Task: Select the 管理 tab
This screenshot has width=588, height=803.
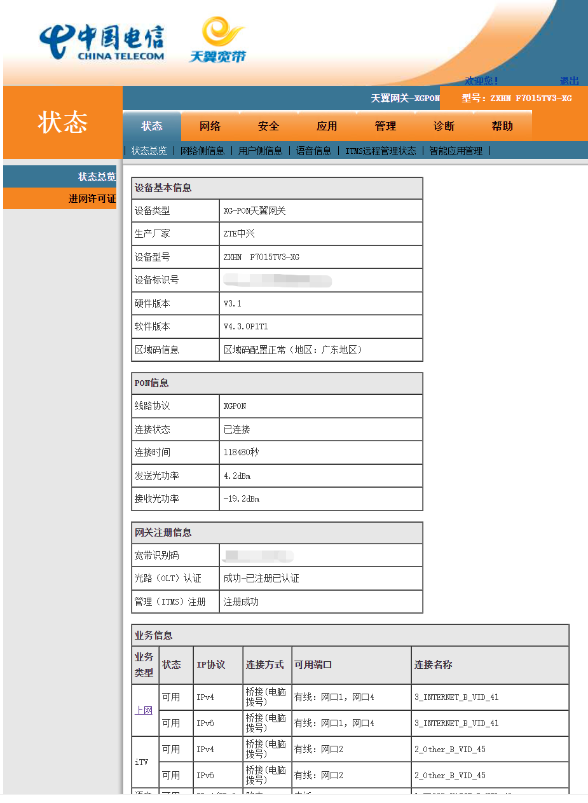Action: tap(385, 126)
